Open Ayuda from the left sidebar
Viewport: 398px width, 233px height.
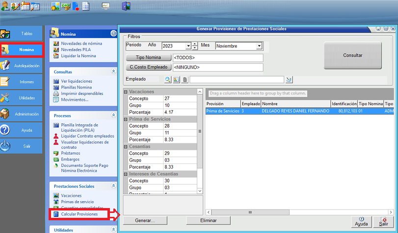21,130
